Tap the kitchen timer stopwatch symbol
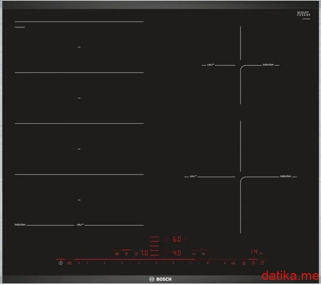This screenshot has width=321, height=285. tap(262, 263)
